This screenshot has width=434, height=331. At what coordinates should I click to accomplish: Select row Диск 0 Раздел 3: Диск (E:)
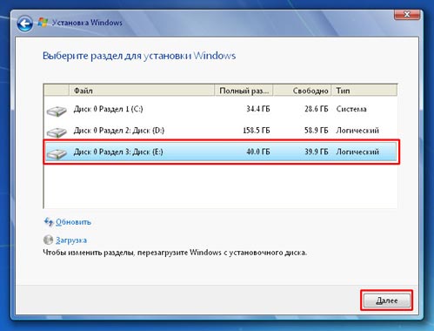(x=221, y=152)
